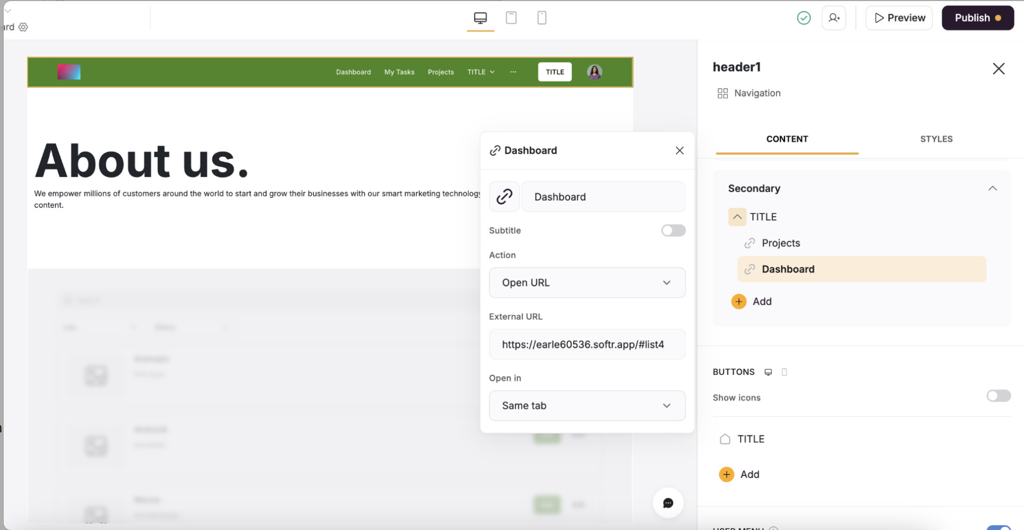Click the link icon beside Dashboard label field
This screenshot has width=1024, height=530.
click(x=504, y=197)
